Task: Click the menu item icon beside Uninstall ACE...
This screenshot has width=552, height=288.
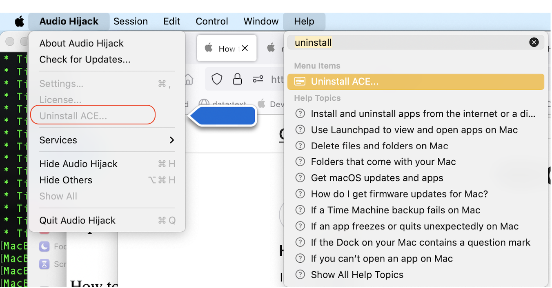Action: pos(300,82)
